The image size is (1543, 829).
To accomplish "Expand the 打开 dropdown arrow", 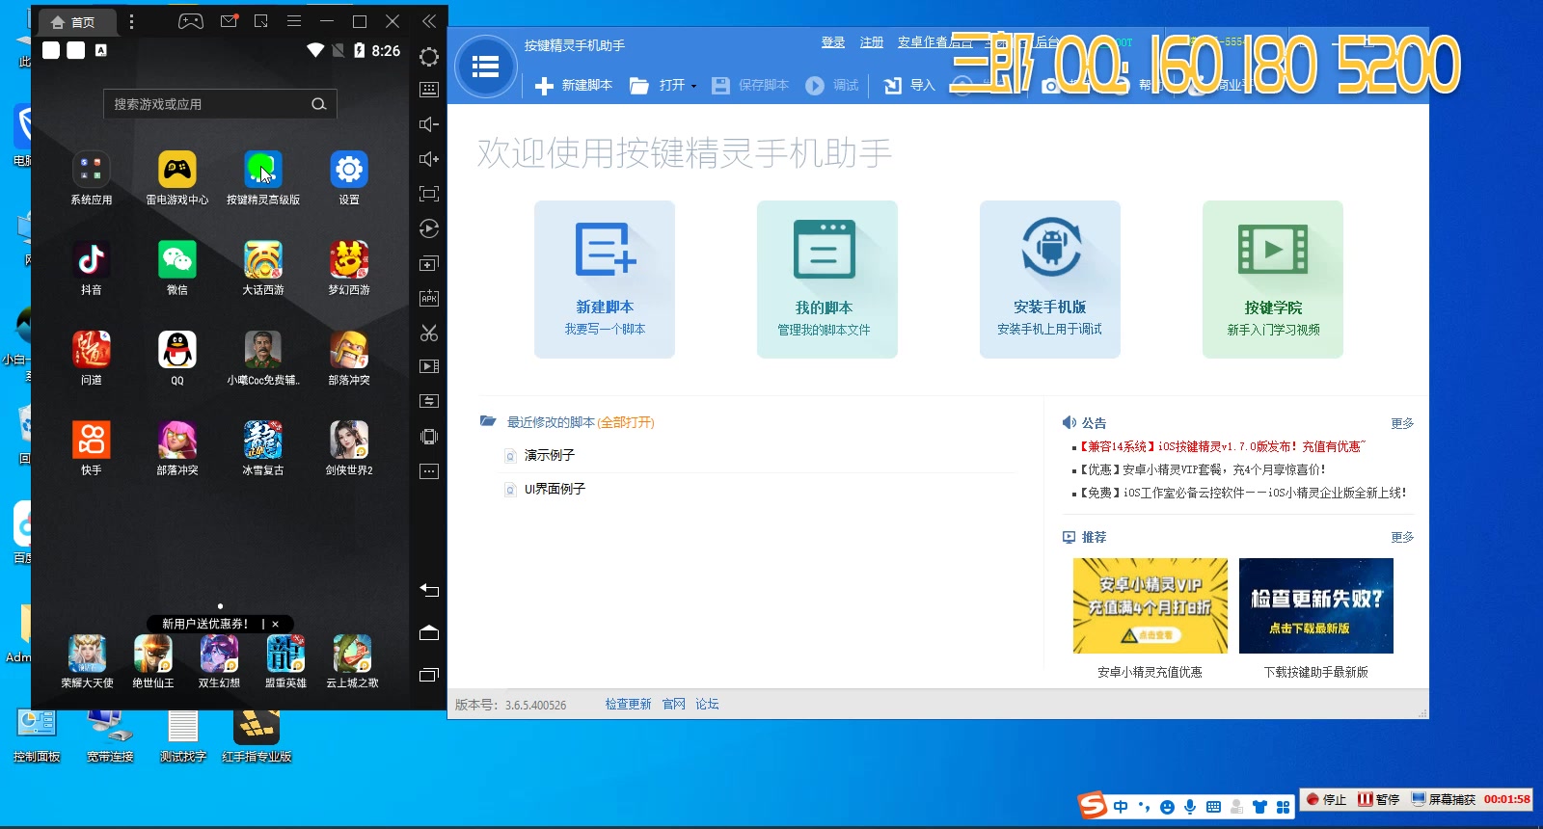I will tap(693, 87).
